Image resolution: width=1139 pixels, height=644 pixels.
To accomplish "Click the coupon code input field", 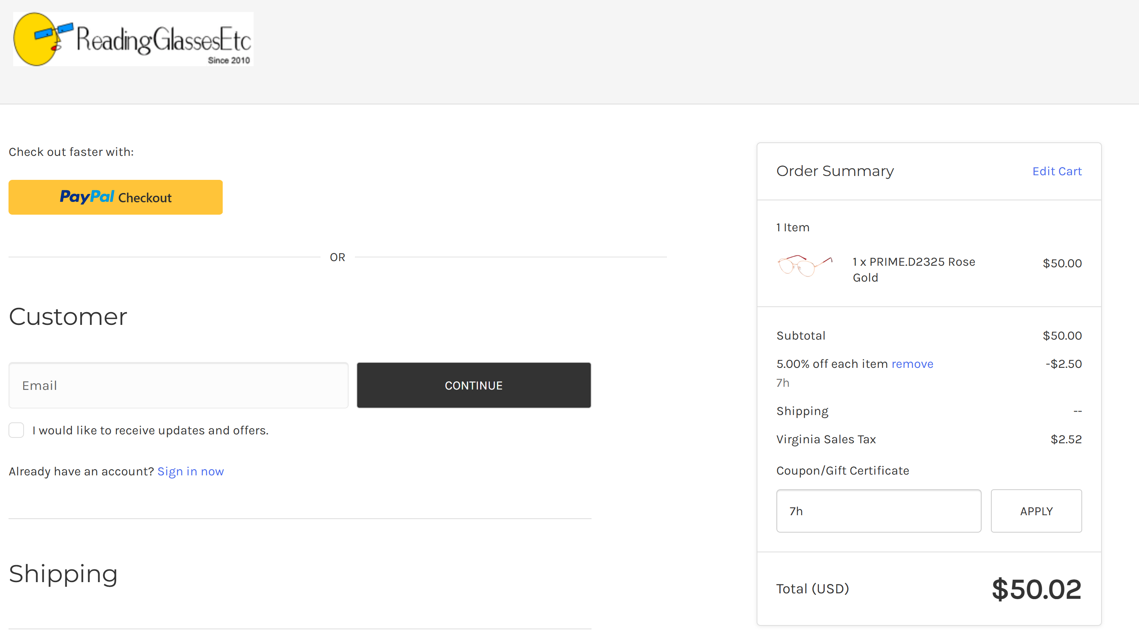I will 878,511.
